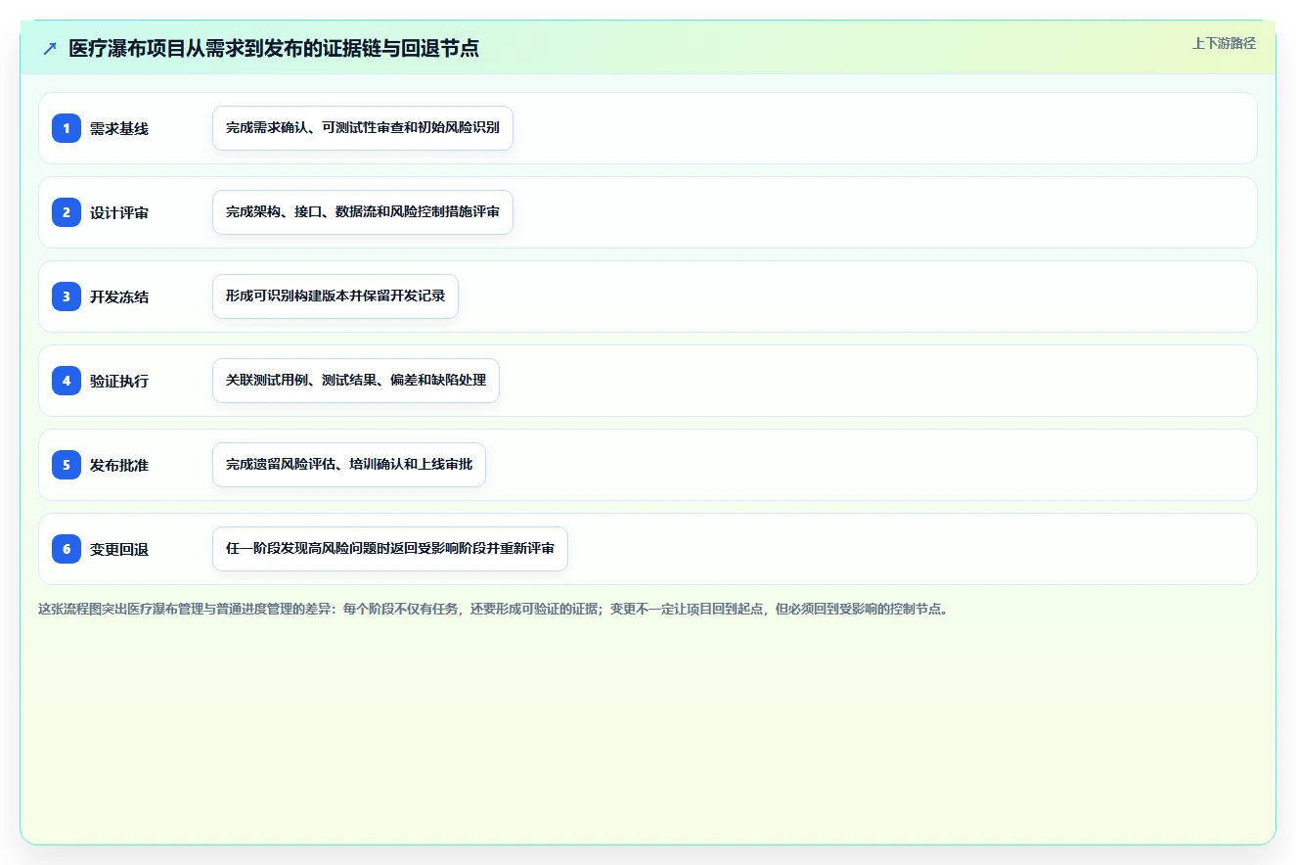The width and height of the screenshot is (1296, 865).
Task: Click step number 5 badge
Action: pos(67,465)
